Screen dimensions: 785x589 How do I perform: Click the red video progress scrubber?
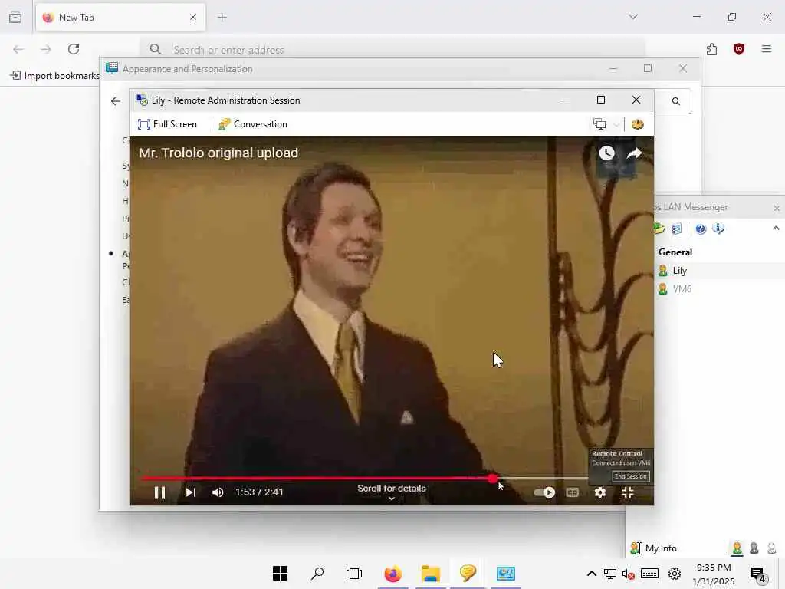pos(493,479)
